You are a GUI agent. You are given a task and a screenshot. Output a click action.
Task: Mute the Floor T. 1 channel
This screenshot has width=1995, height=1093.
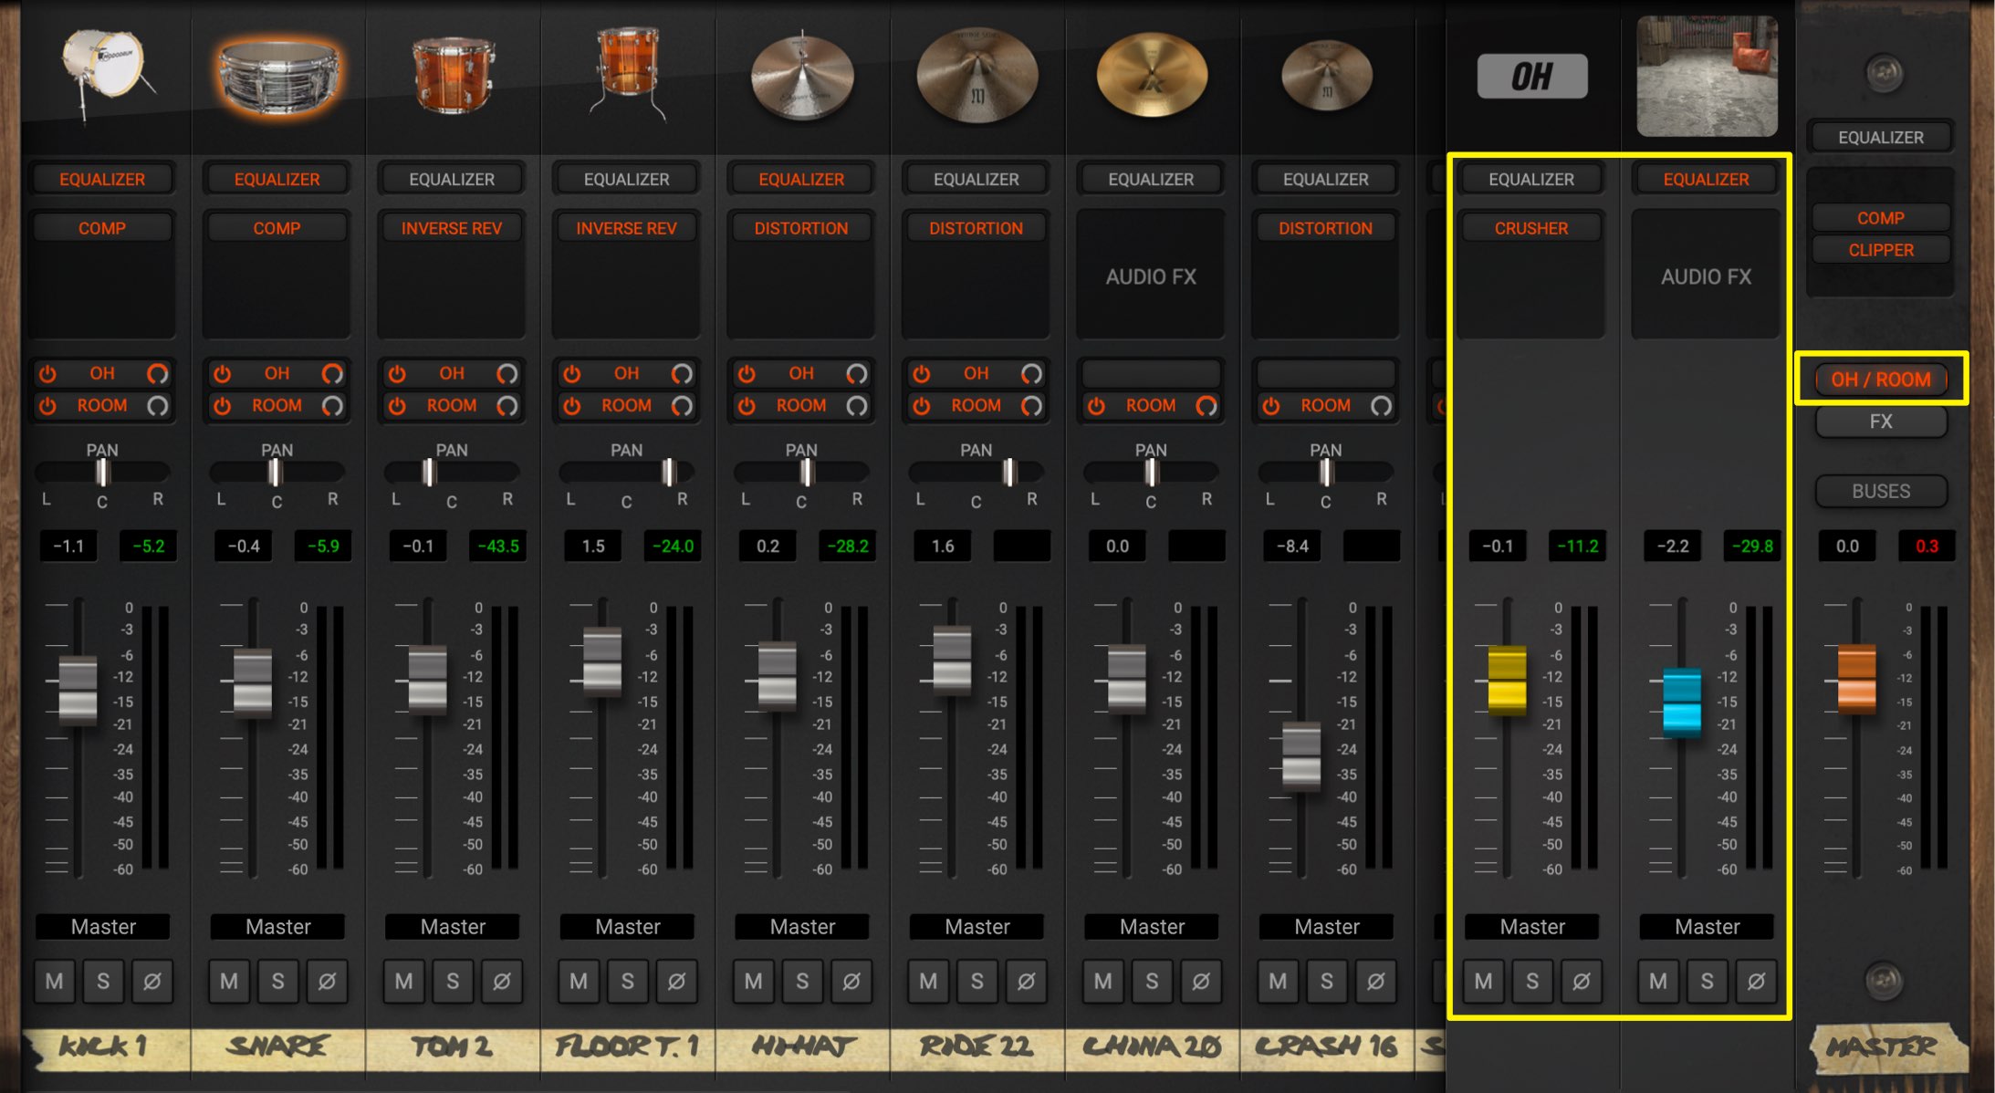point(579,981)
